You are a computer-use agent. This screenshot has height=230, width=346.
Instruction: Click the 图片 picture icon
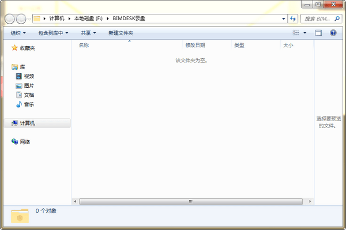pos(19,86)
